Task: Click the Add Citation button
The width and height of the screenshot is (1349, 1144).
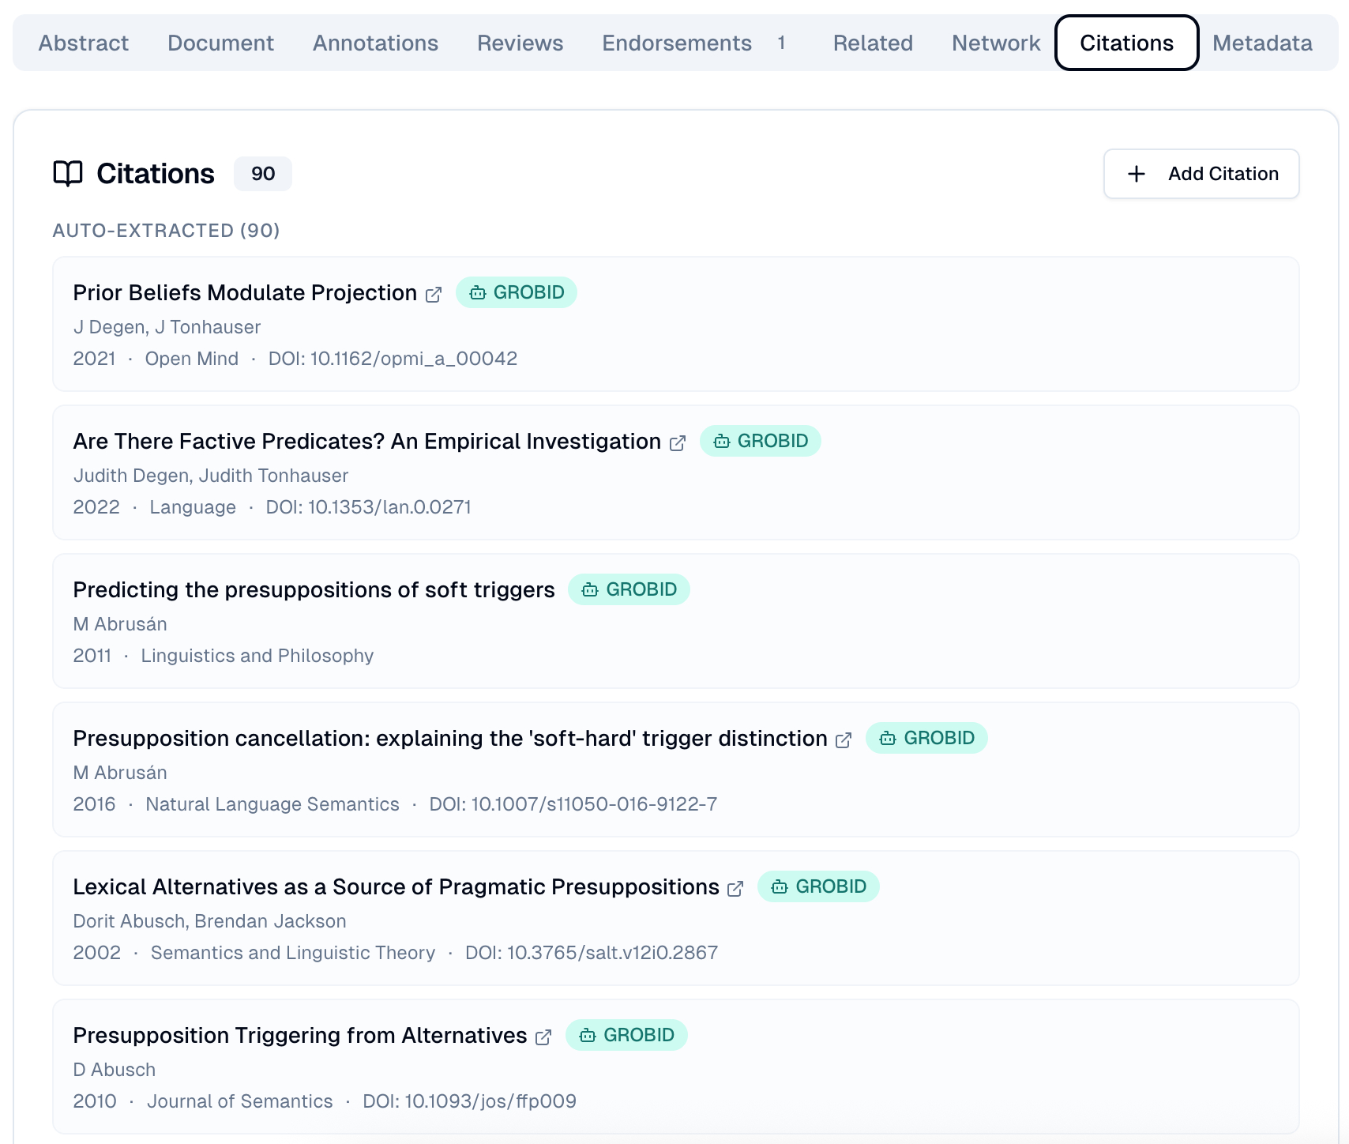Action: click(x=1201, y=174)
